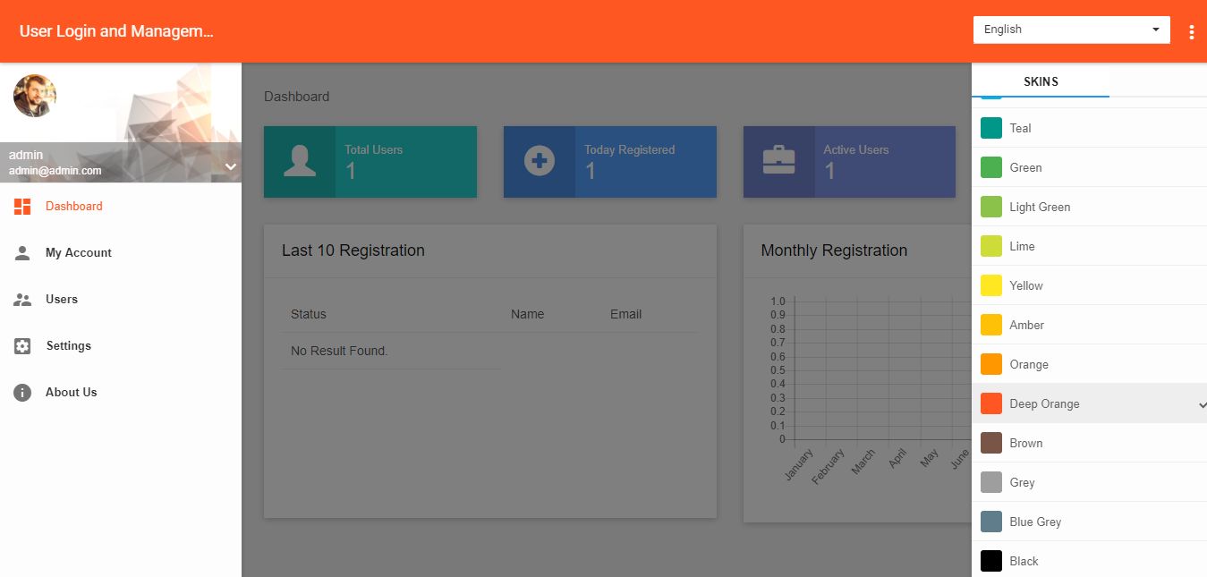Select the Amber skin swatch
This screenshot has height=577, width=1207.
click(991, 325)
